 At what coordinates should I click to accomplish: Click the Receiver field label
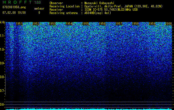(56, 10)
